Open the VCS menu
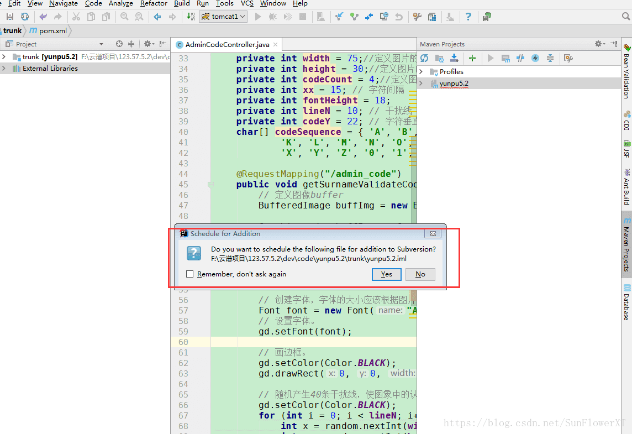Viewport: 632px width, 434px height. 247,3
